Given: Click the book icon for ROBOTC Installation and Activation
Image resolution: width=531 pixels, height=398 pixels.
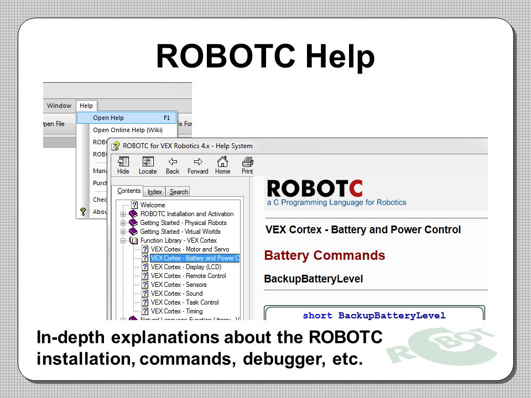Looking at the screenshot, I should point(133,213).
